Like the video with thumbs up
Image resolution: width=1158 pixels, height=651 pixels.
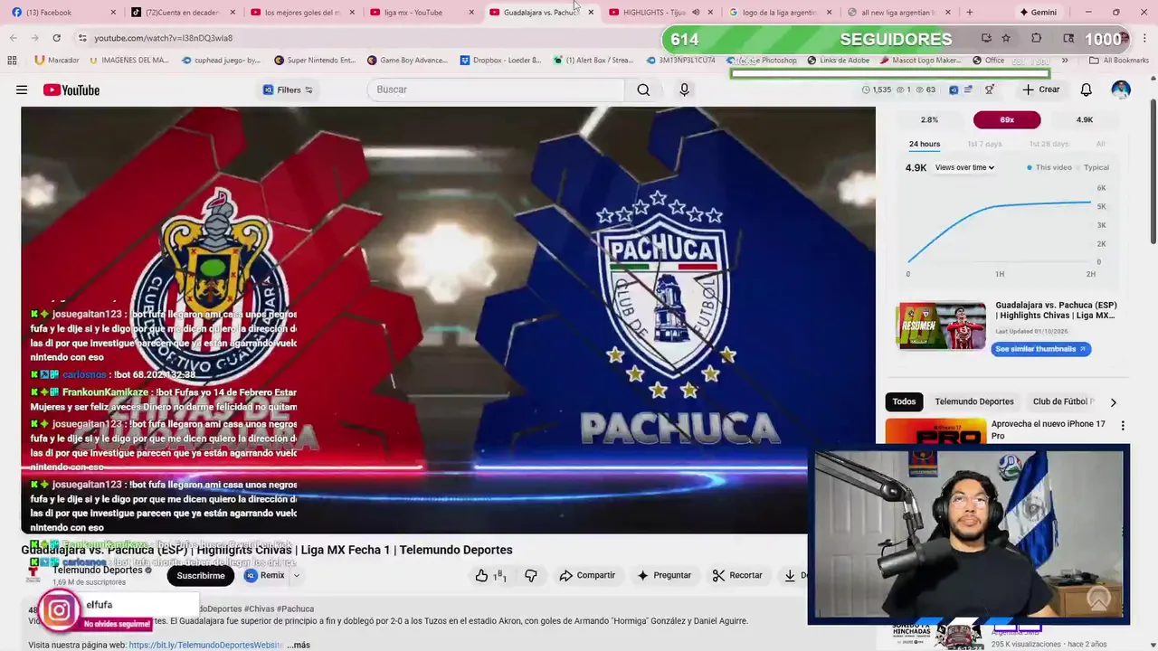click(x=490, y=575)
